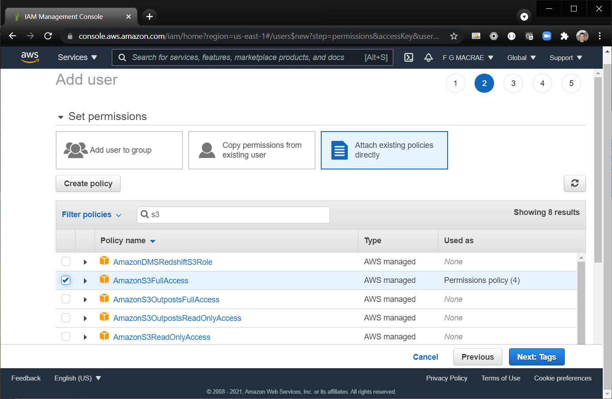Screen dimensions: 612x399
Task: Click the orange policy icon for AmazonS3FullAccess
Action: click(104, 279)
